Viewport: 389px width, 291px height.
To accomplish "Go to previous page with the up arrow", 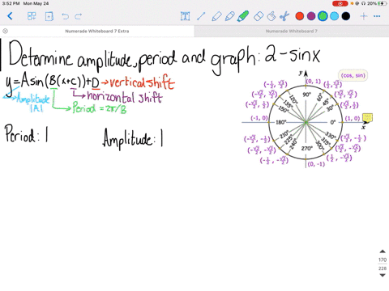I will click(x=383, y=251).
